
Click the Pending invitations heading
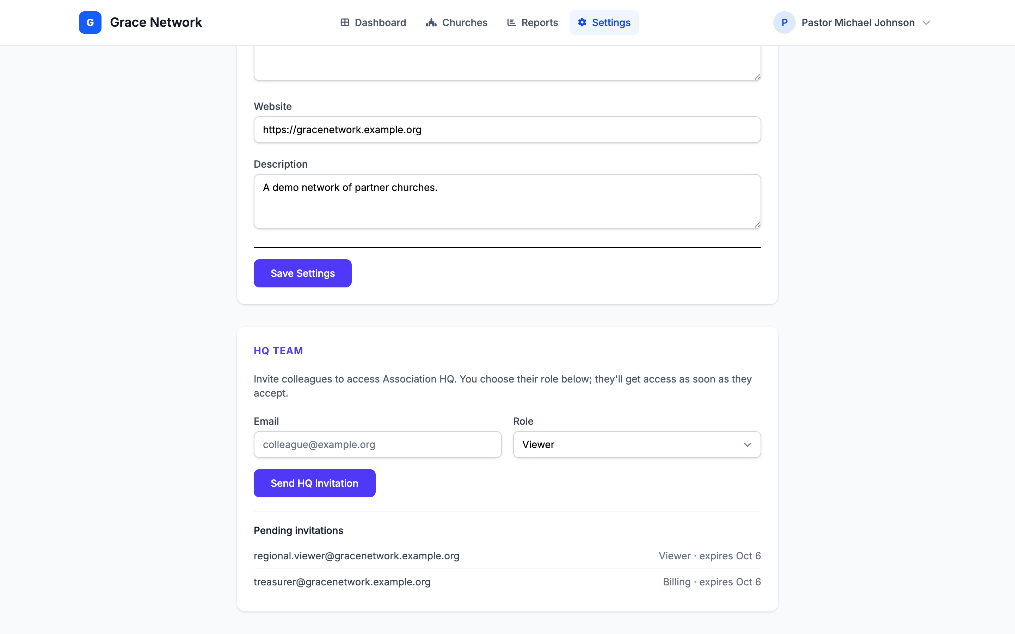[298, 530]
